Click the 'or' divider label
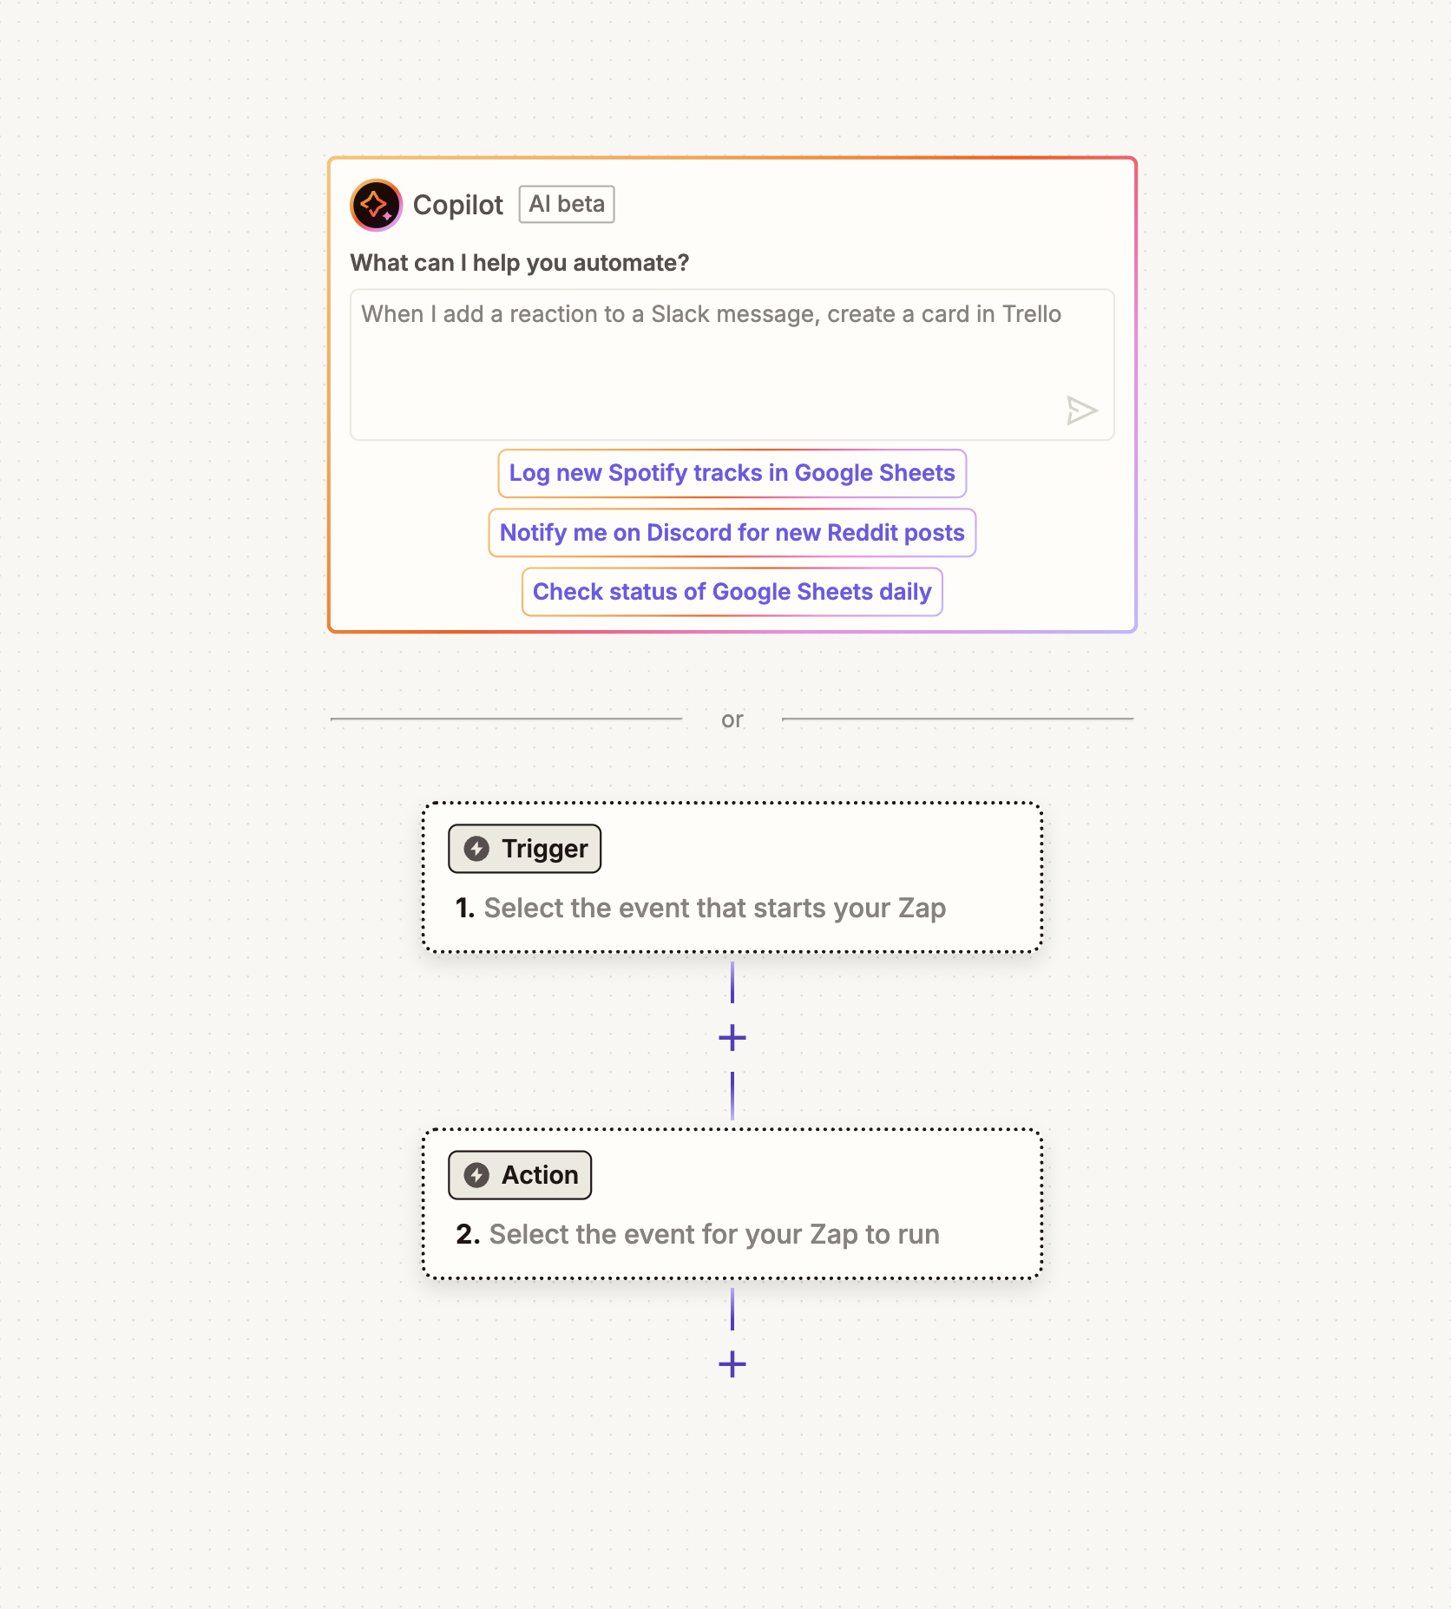 coord(733,719)
